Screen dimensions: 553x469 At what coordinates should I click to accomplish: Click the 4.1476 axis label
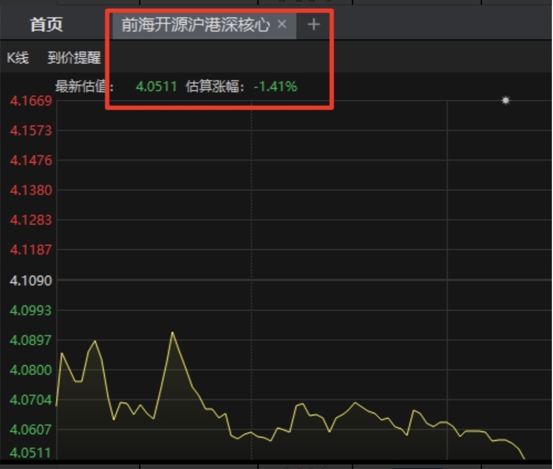pos(31,161)
